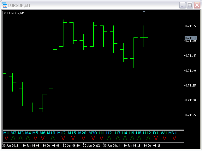
Task: Click the chart window icon in title bar
Action: pyautogui.click(x=4, y=5)
